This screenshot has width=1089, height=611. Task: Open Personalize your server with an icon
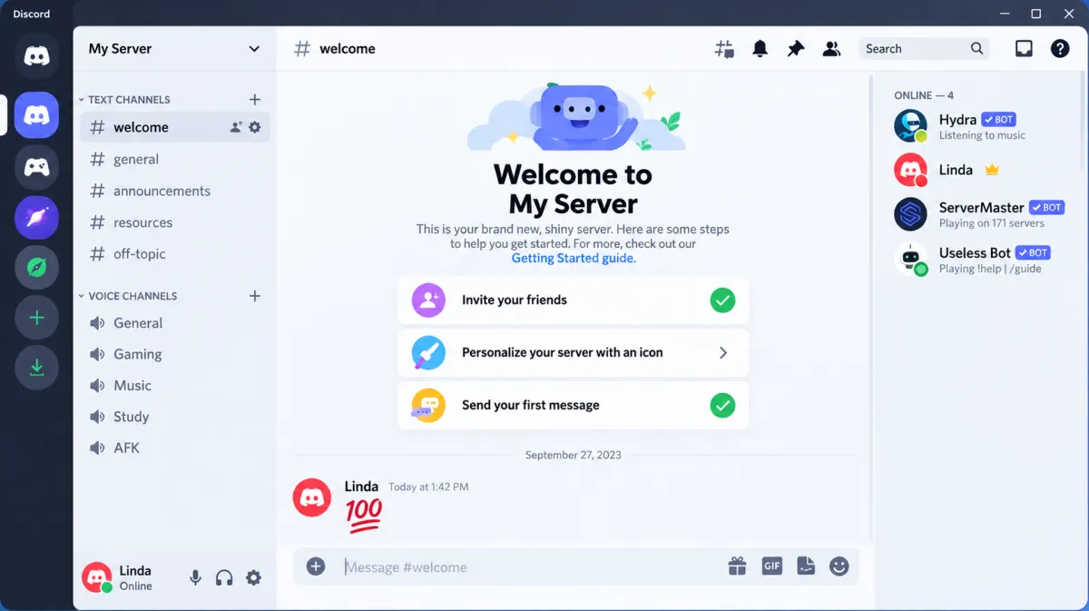(574, 352)
